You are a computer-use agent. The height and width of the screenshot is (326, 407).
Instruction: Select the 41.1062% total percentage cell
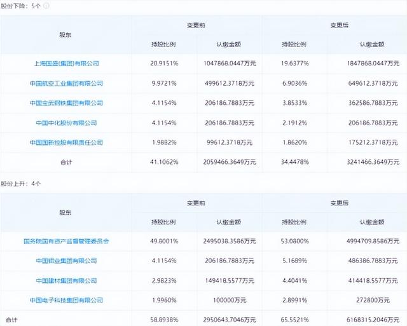tap(164, 162)
